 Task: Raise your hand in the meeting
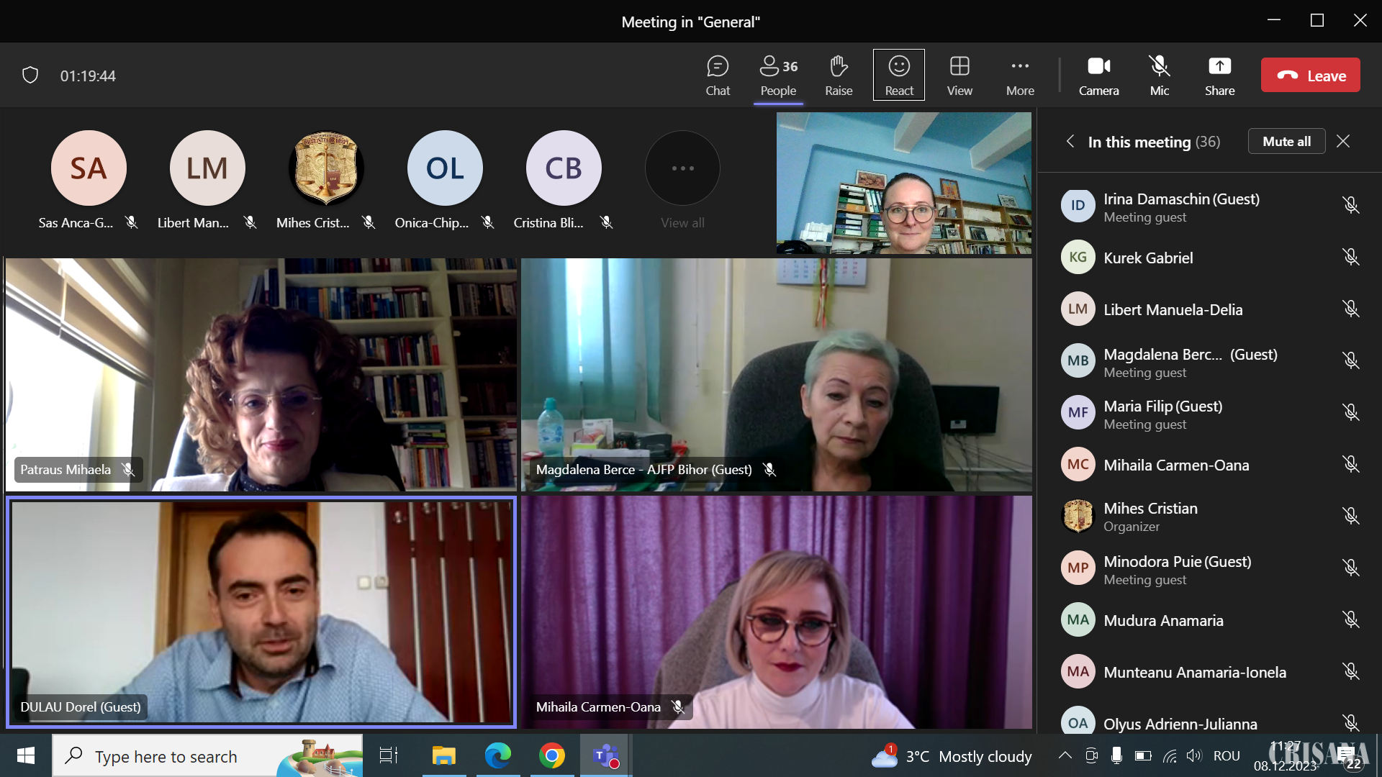[x=839, y=75]
